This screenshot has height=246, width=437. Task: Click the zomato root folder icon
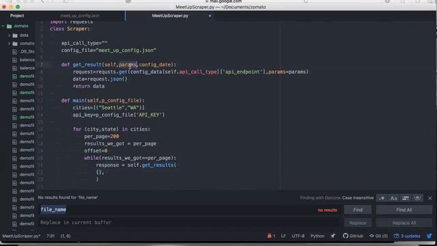[9, 26]
